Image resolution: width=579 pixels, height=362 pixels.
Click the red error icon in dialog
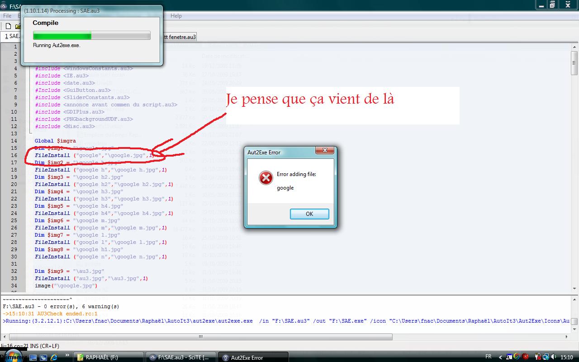point(266,178)
